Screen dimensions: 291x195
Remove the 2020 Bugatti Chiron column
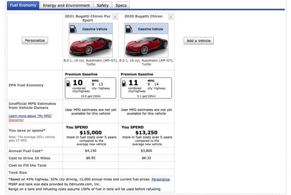pos(171,17)
